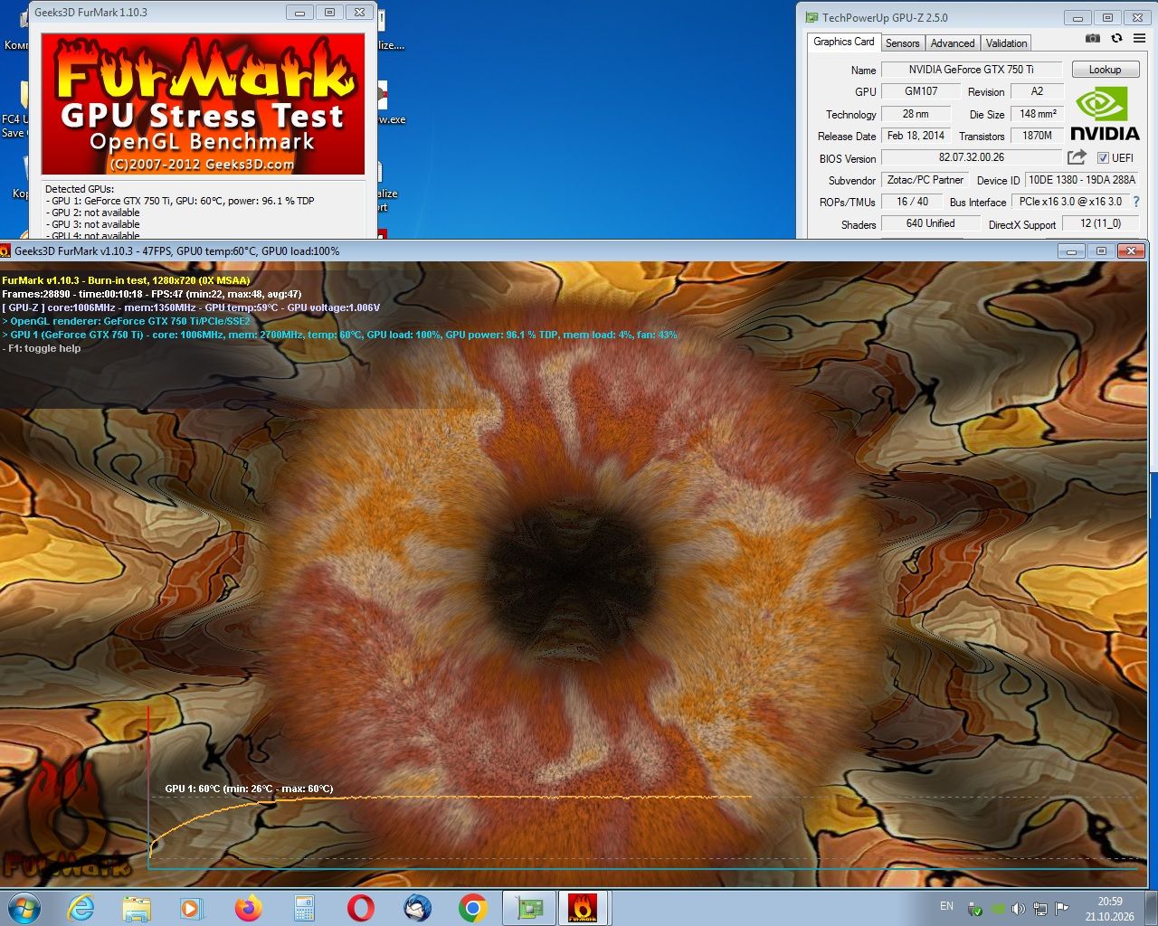The height and width of the screenshot is (926, 1158).
Task: Click the bus interface question mark
Action: (1136, 202)
